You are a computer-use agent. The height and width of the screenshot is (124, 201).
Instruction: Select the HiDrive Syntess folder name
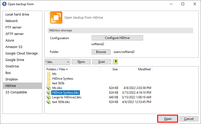[63, 79]
